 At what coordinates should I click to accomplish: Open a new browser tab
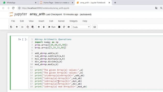tap(115, 3)
